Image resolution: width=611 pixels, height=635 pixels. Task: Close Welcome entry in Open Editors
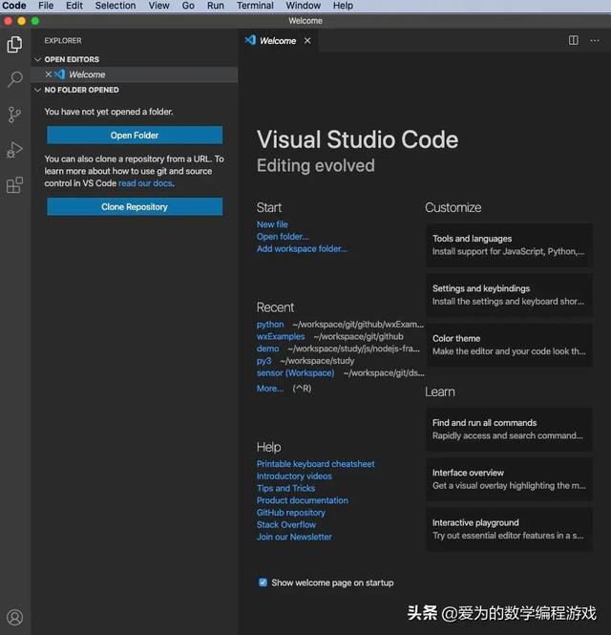[x=48, y=74]
